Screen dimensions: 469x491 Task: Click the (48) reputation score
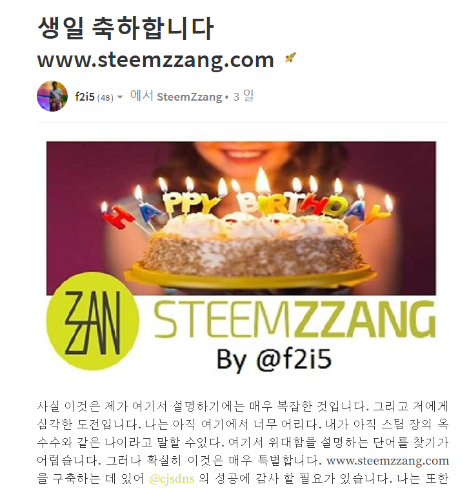pyautogui.click(x=105, y=98)
